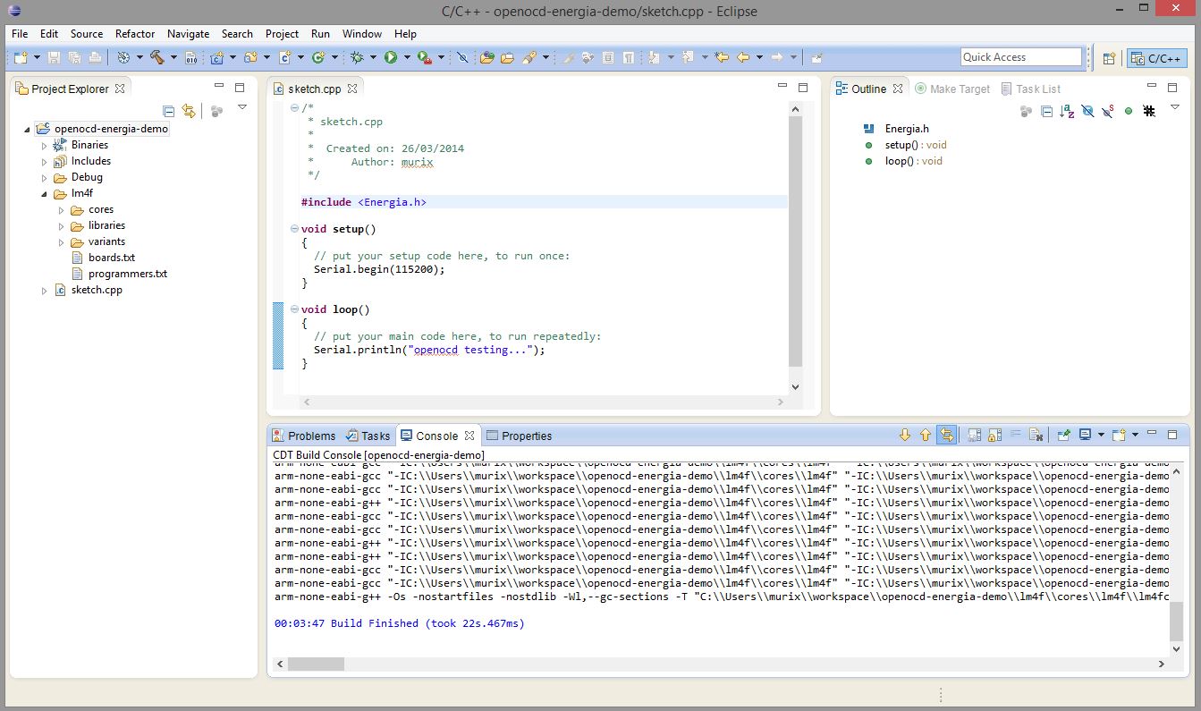Open the File menu
The height and width of the screenshot is (711, 1201).
click(x=20, y=33)
